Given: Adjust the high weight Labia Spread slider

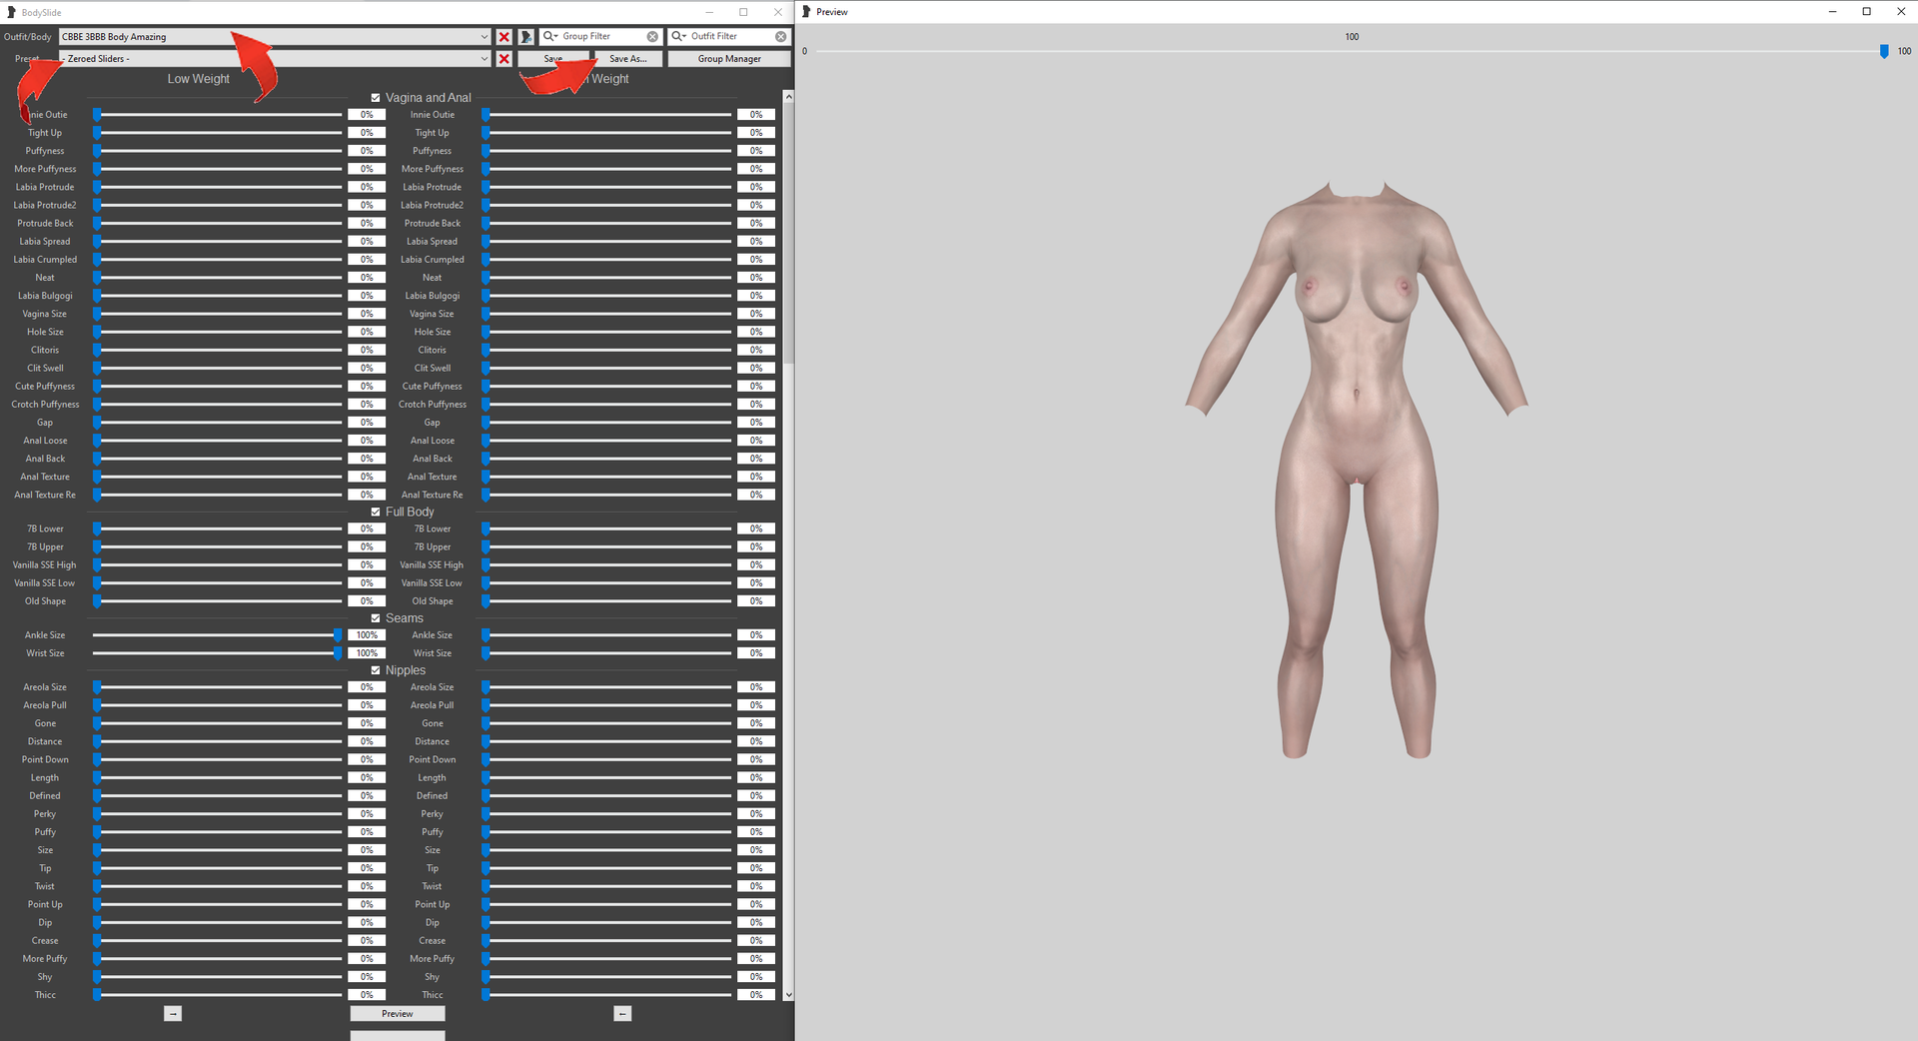Looking at the screenshot, I should 607,242.
